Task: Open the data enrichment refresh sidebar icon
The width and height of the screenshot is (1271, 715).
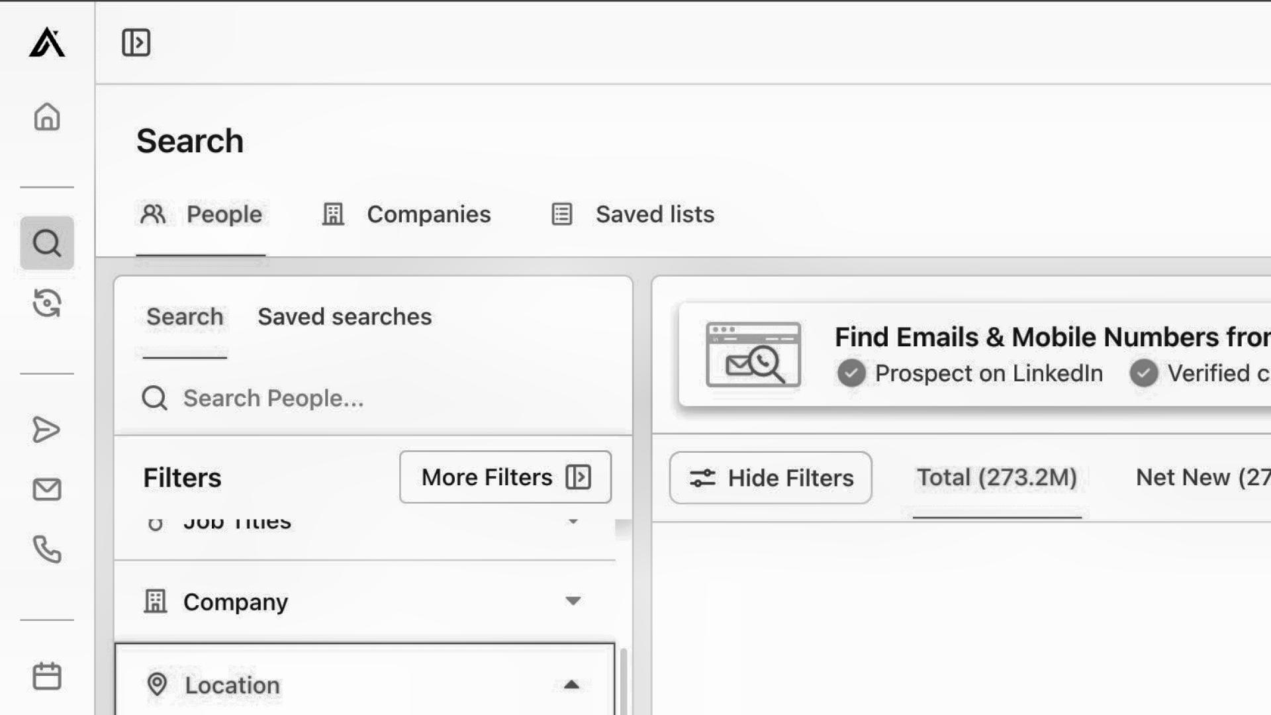Action: (47, 303)
